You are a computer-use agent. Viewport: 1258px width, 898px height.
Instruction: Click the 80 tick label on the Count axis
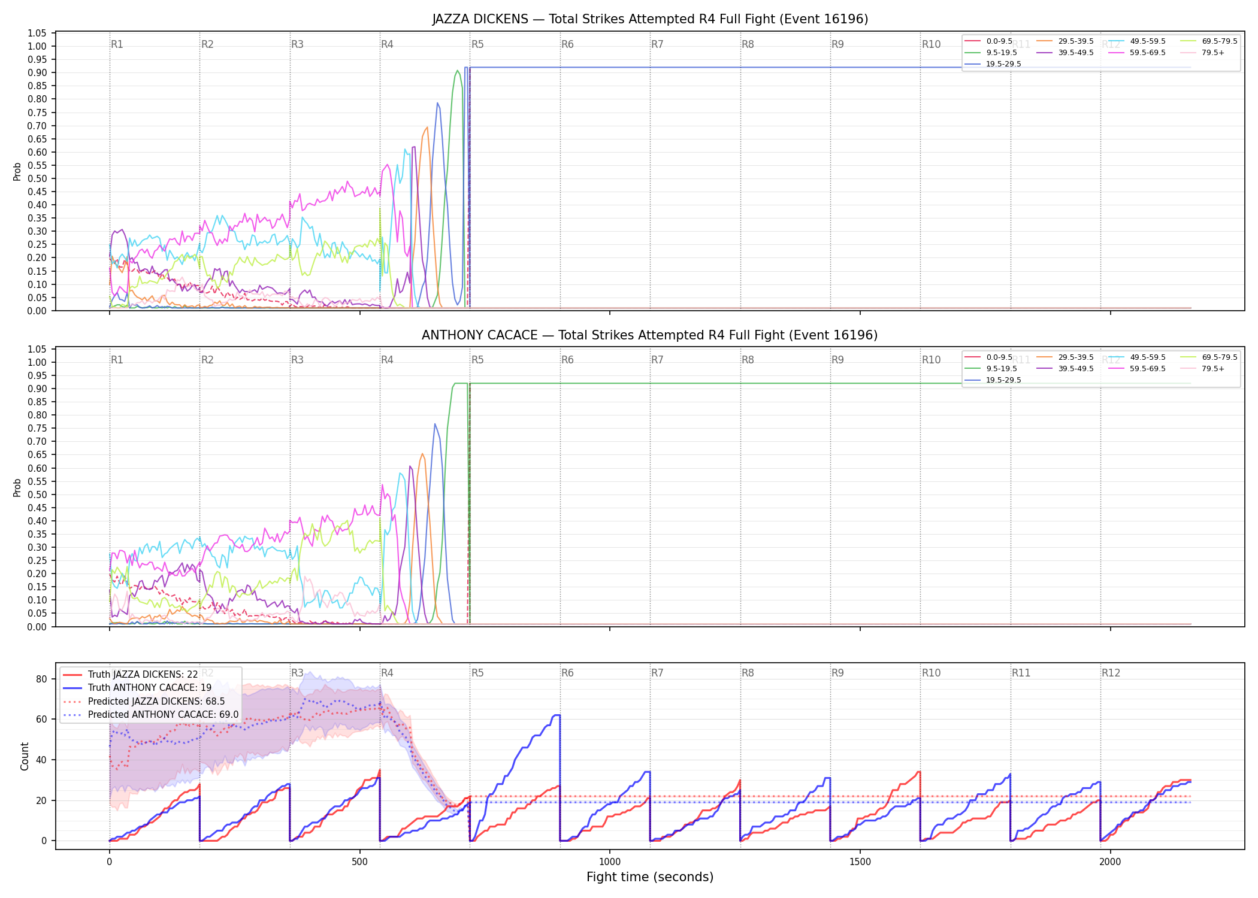pyautogui.click(x=41, y=679)
